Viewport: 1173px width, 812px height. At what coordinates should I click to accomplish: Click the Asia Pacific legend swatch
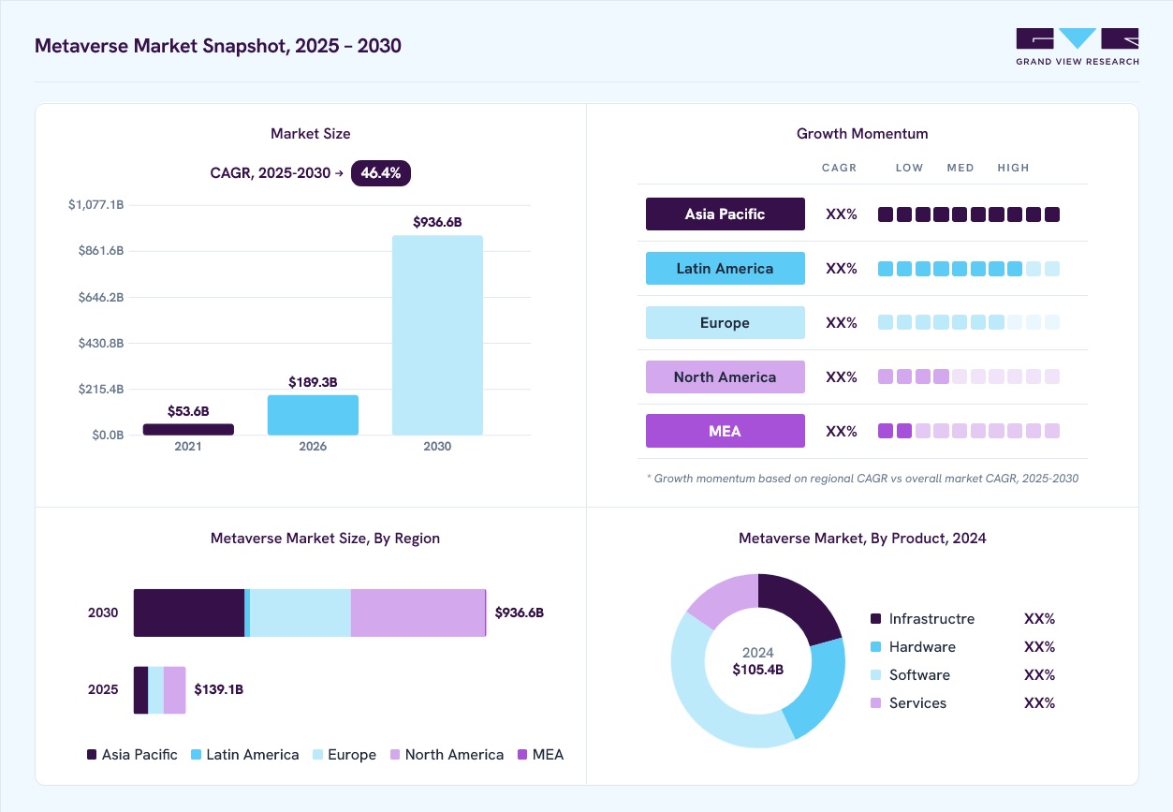92,755
